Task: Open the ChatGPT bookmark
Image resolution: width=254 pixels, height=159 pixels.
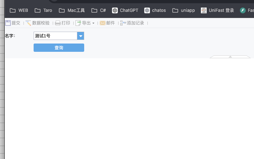Action: point(125,10)
